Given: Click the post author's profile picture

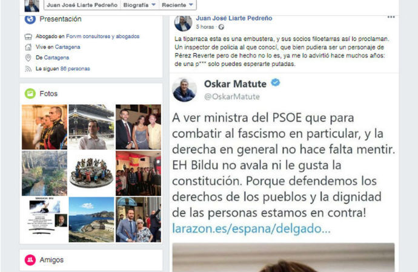Looking at the screenshot, I should click(x=183, y=23).
